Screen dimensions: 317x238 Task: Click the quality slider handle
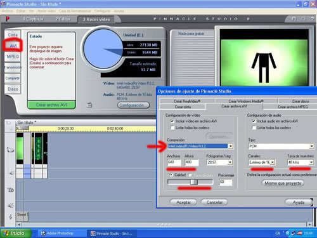194,182
